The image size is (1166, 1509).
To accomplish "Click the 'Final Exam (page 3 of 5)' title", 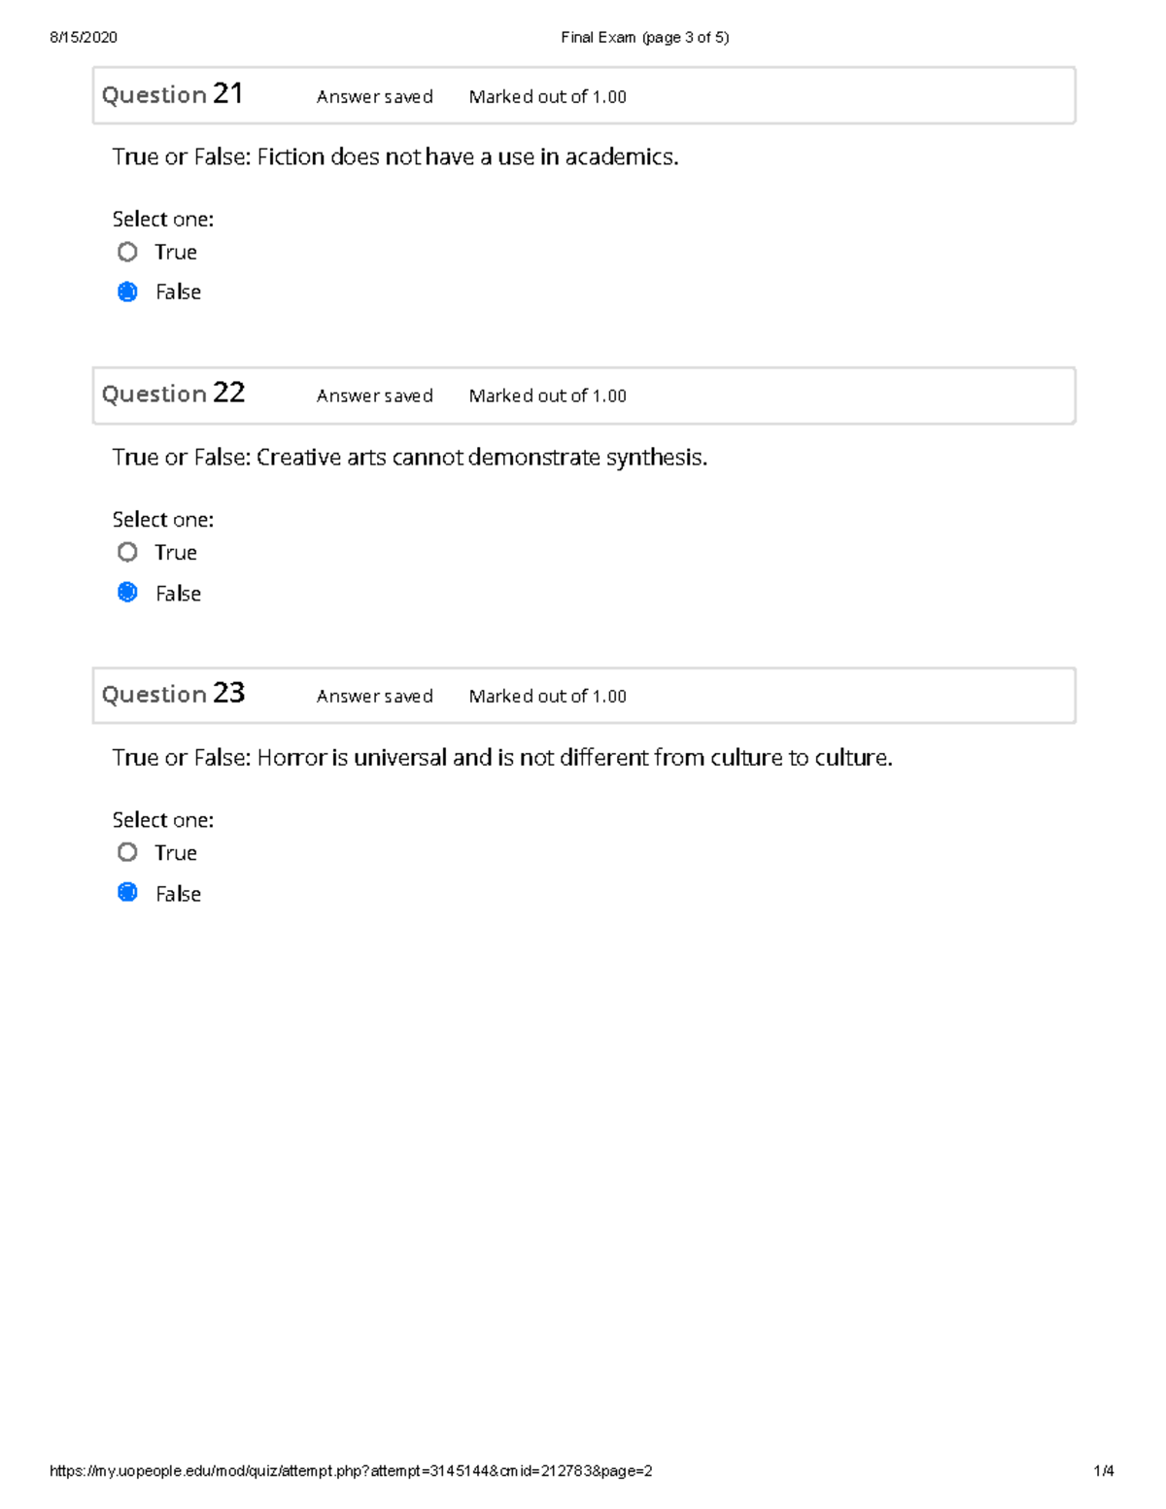I will pyautogui.click(x=644, y=38).
